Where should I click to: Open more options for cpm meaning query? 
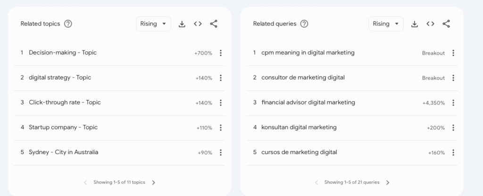click(453, 53)
